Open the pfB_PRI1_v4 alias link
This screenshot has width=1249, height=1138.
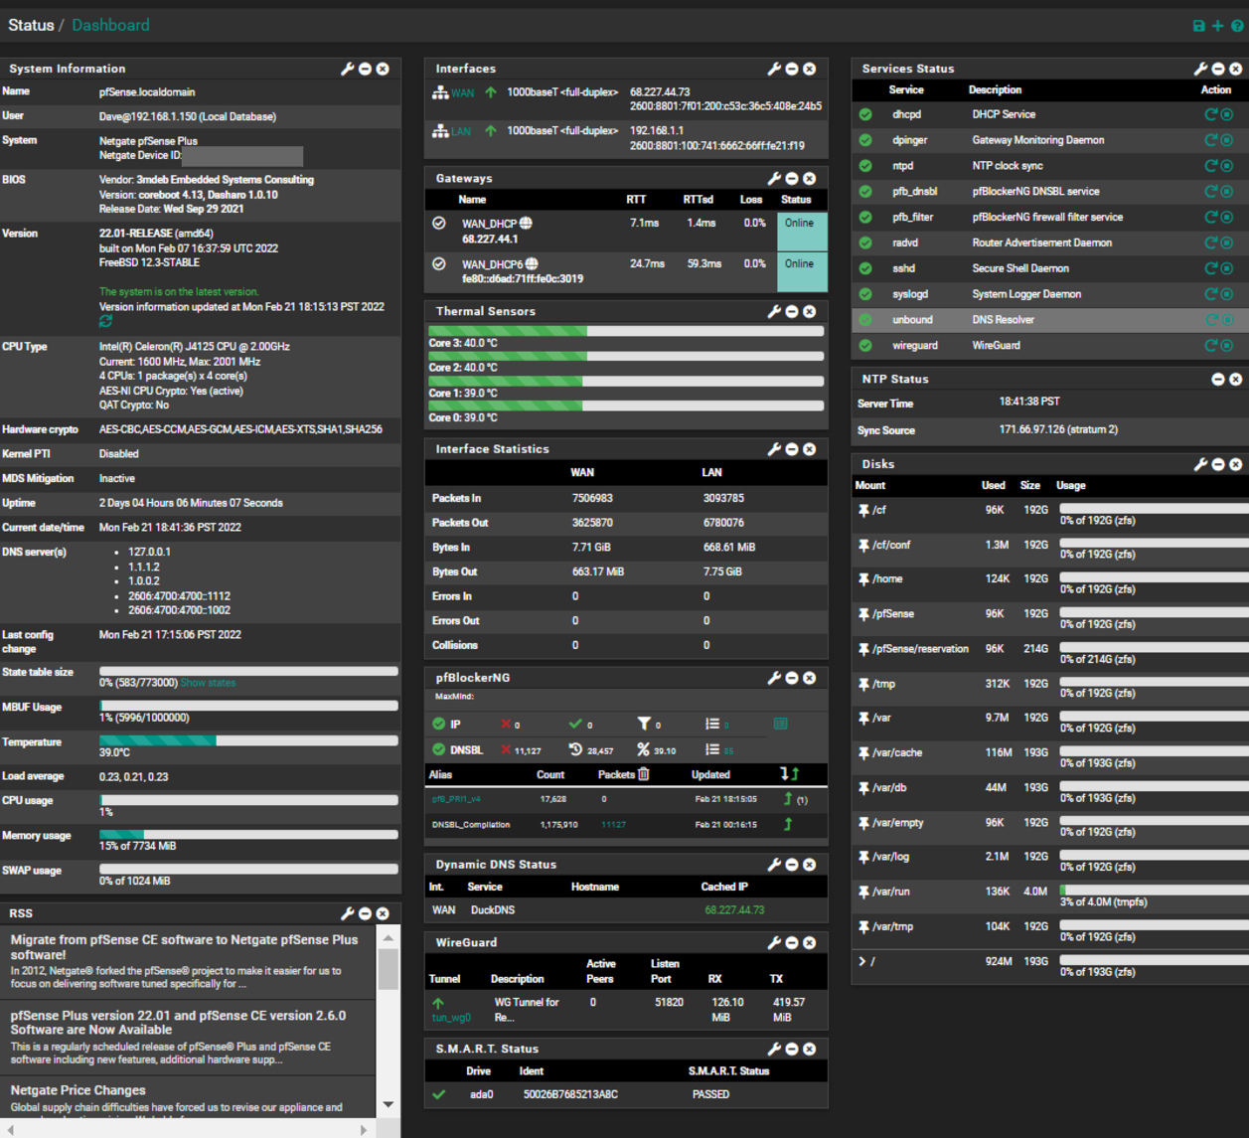[457, 799]
